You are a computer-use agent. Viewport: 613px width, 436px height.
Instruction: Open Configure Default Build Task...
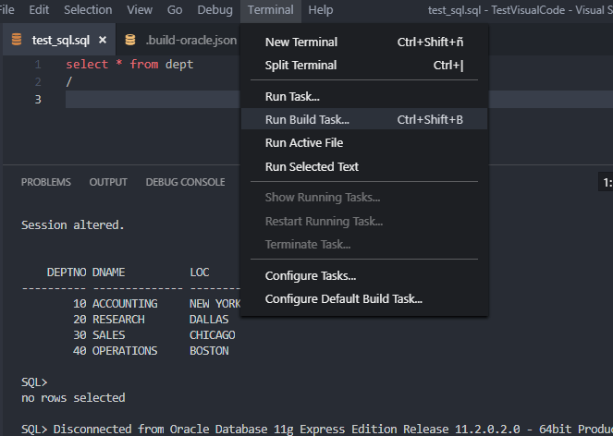[x=343, y=299]
